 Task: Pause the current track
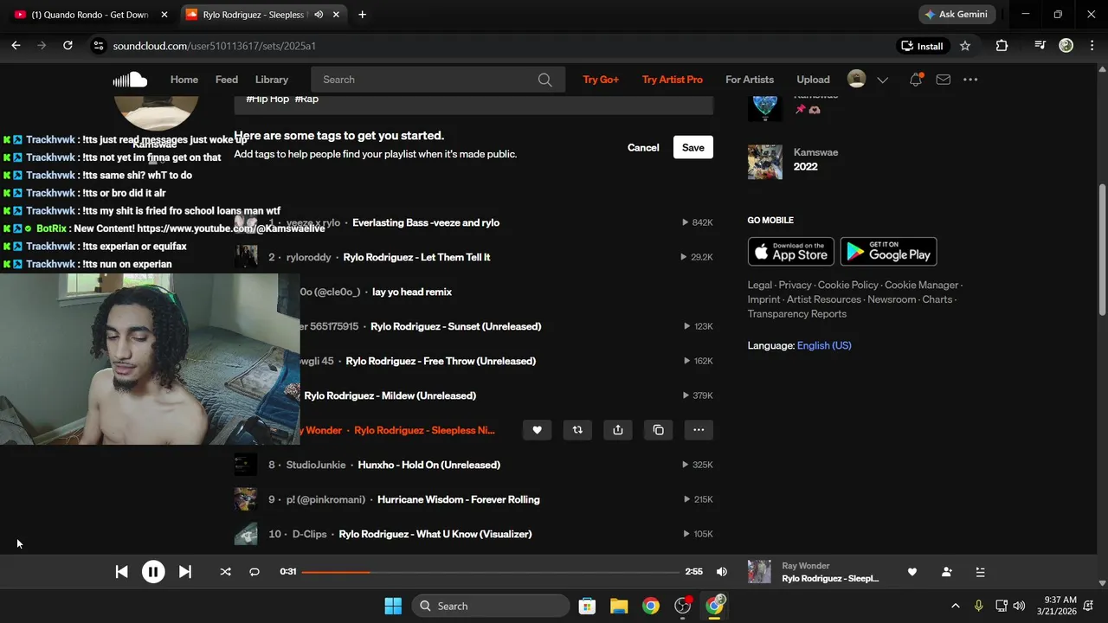[x=153, y=572]
